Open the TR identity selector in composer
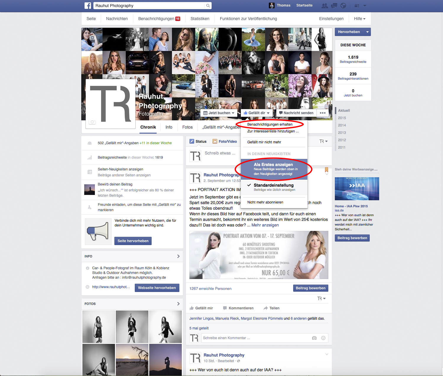 tap(323, 142)
